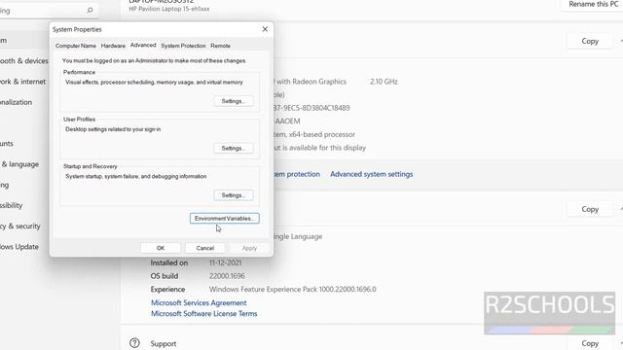The width and height of the screenshot is (623, 350).
Task: Open Microsoft Services Agreement link
Action: (x=199, y=302)
